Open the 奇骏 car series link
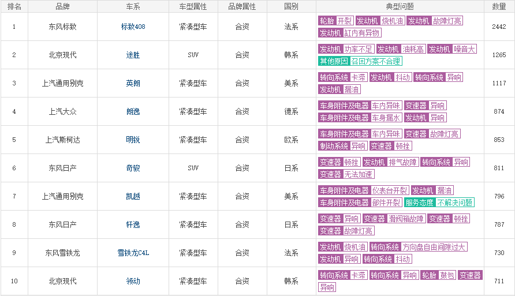The height and width of the screenshot is (296, 515). coord(133,168)
